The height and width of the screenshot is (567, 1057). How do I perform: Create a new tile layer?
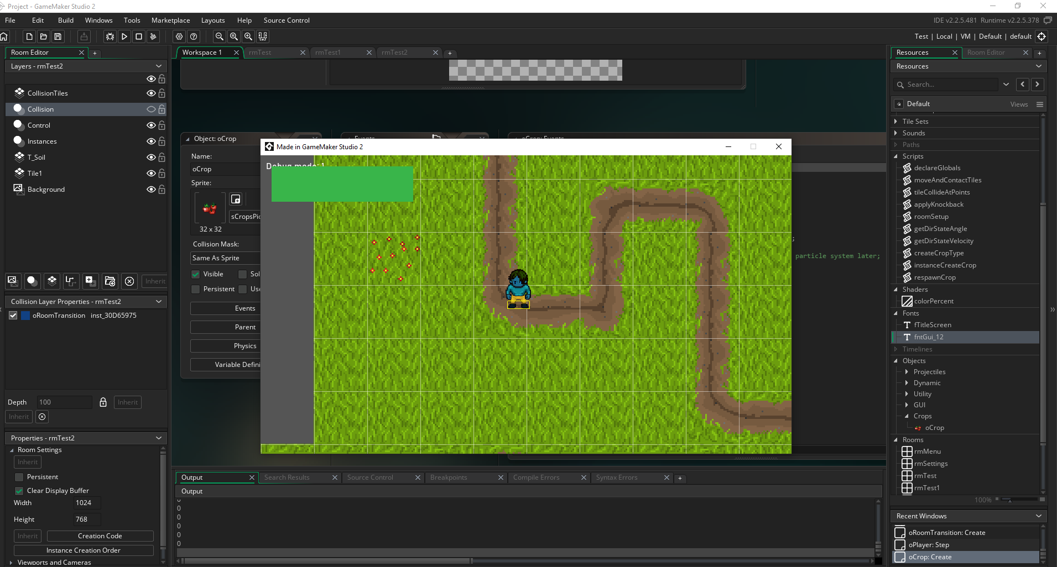tap(51, 281)
